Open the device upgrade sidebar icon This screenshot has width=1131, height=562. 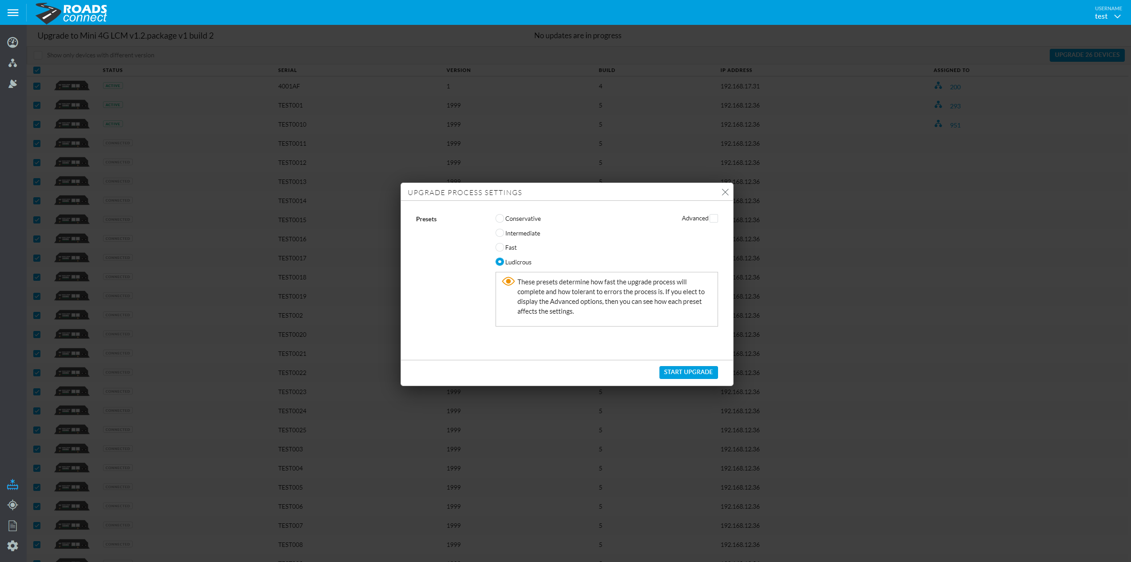[13, 485]
